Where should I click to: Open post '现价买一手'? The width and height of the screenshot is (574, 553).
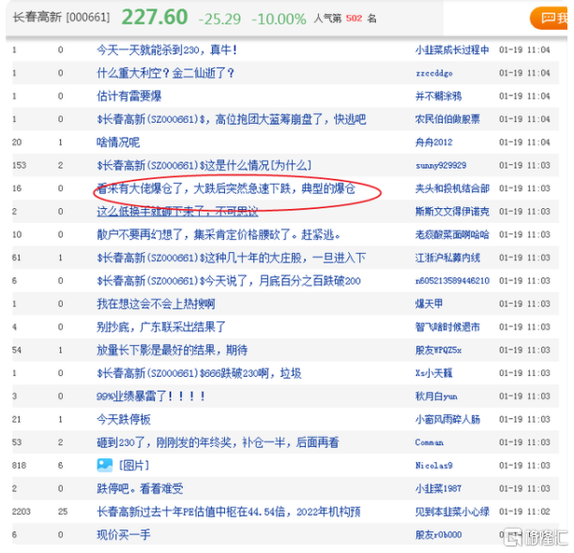(124, 534)
